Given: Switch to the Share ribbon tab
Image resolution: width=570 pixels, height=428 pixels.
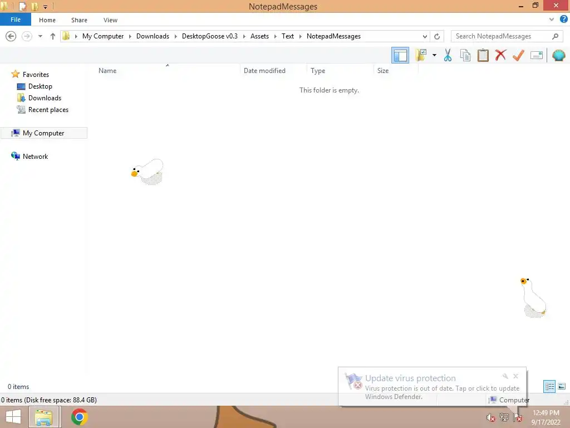Looking at the screenshot, I should [x=79, y=20].
